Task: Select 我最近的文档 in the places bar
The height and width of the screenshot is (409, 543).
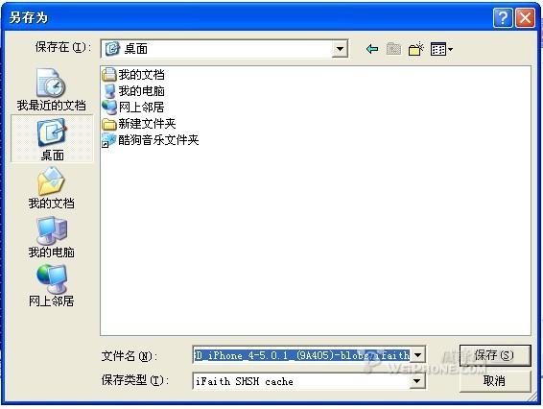Action: (51, 90)
